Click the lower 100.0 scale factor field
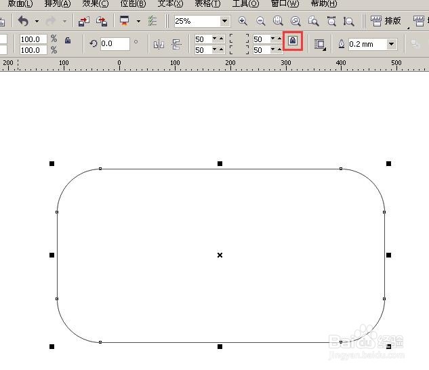The height and width of the screenshot is (370, 429). tap(33, 50)
